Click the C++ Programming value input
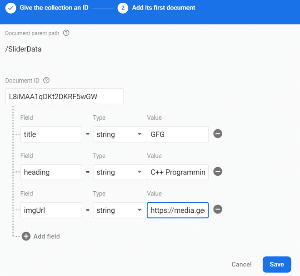Image resolution: width=300 pixels, height=276 pixels. 178,172
